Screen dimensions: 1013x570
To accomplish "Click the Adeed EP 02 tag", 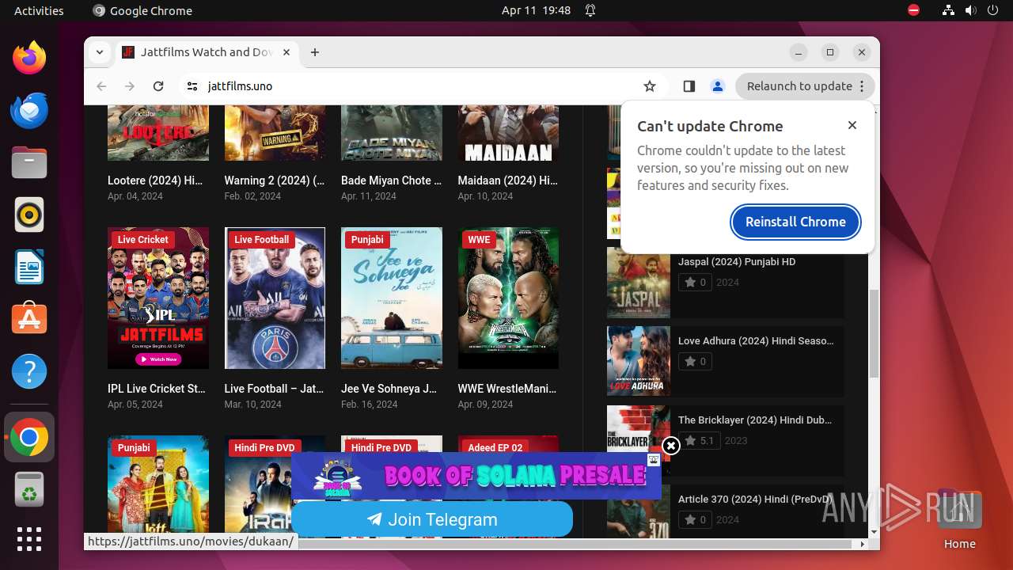I will pyautogui.click(x=495, y=447).
